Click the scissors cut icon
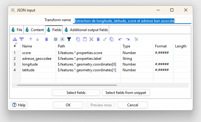 click(92, 39)
